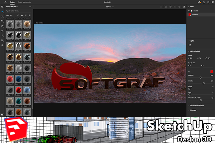
Task: Select the Dolly camera tool
Action: tap(2, 36)
